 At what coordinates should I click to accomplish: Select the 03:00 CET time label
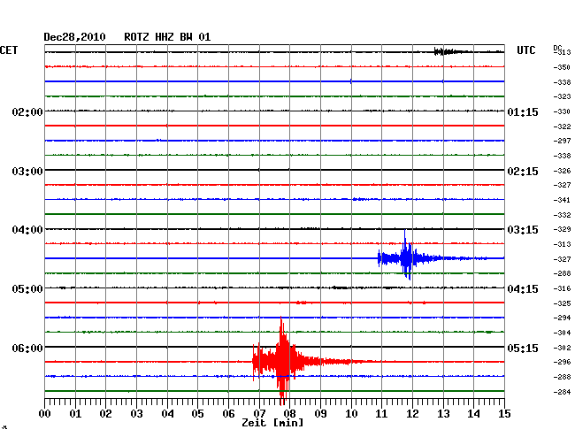[x=27, y=172]
